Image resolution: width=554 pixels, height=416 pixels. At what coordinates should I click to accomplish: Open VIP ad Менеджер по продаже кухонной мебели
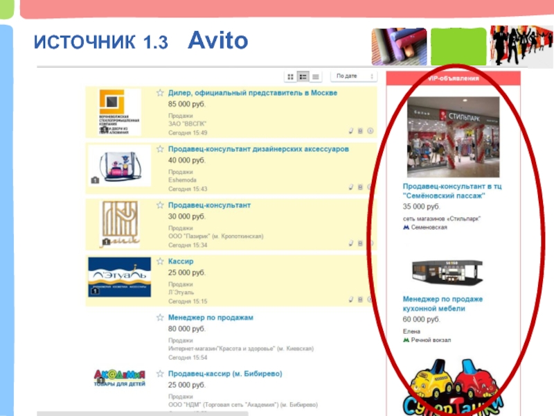pos(443,304)
